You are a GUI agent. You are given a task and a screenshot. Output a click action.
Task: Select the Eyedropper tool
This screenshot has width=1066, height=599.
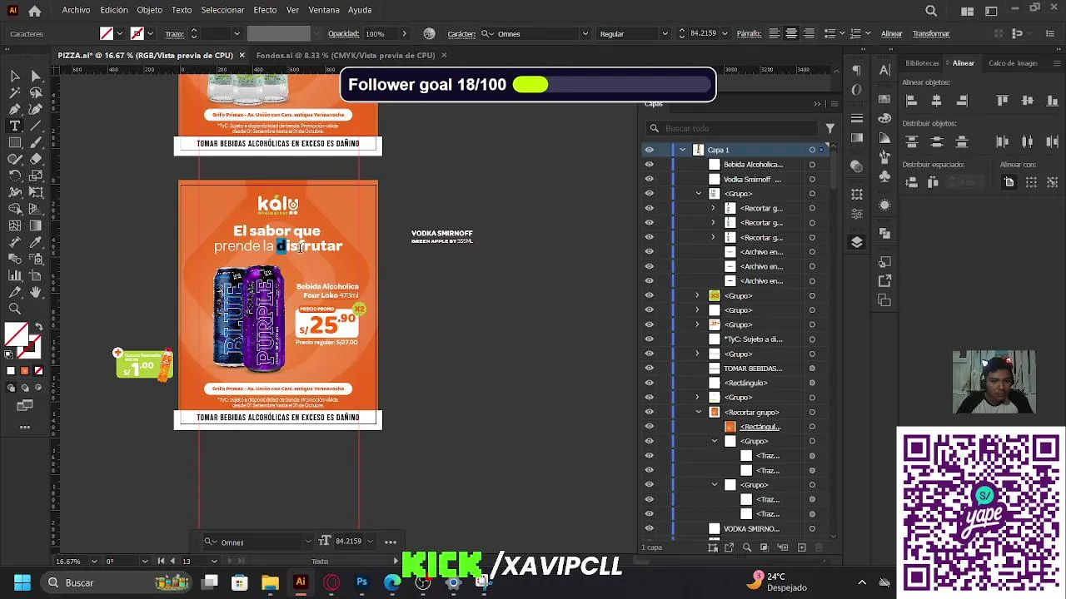(x=36, y=242)
